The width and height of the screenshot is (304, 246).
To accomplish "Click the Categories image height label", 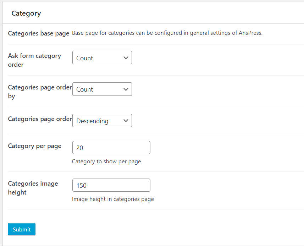I will click(33, 188).
